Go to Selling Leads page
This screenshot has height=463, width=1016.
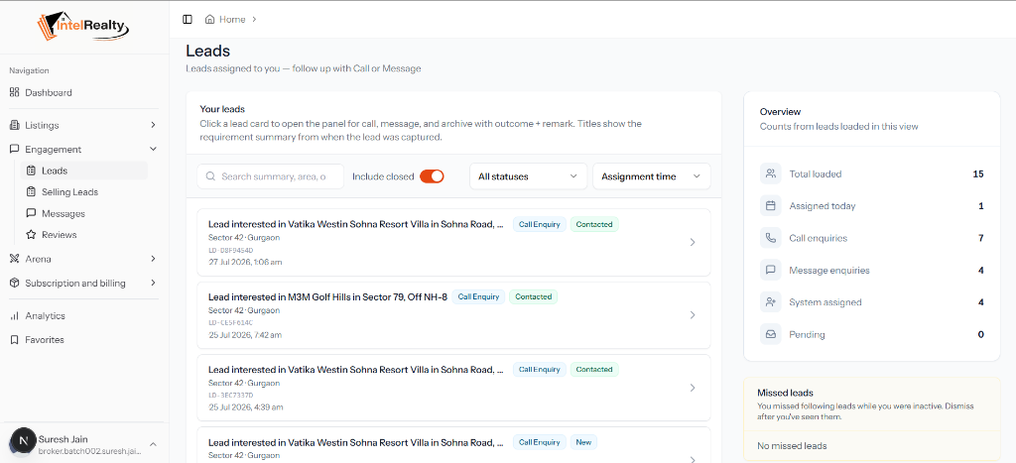(x=84, y=192)
